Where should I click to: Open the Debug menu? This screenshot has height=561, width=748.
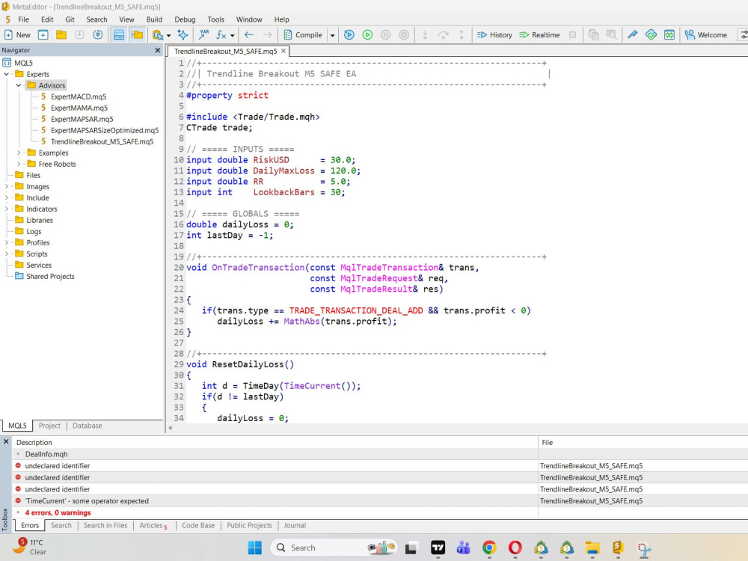click(185, 19)
